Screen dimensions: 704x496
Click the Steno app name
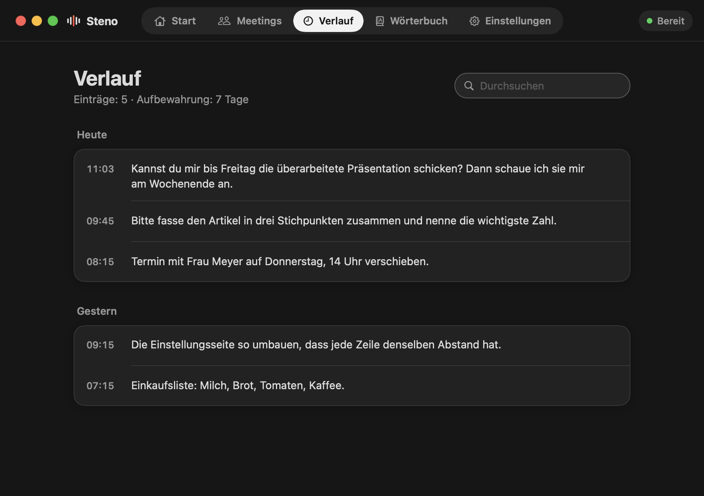pyautogui.click(x=102, y=21)
